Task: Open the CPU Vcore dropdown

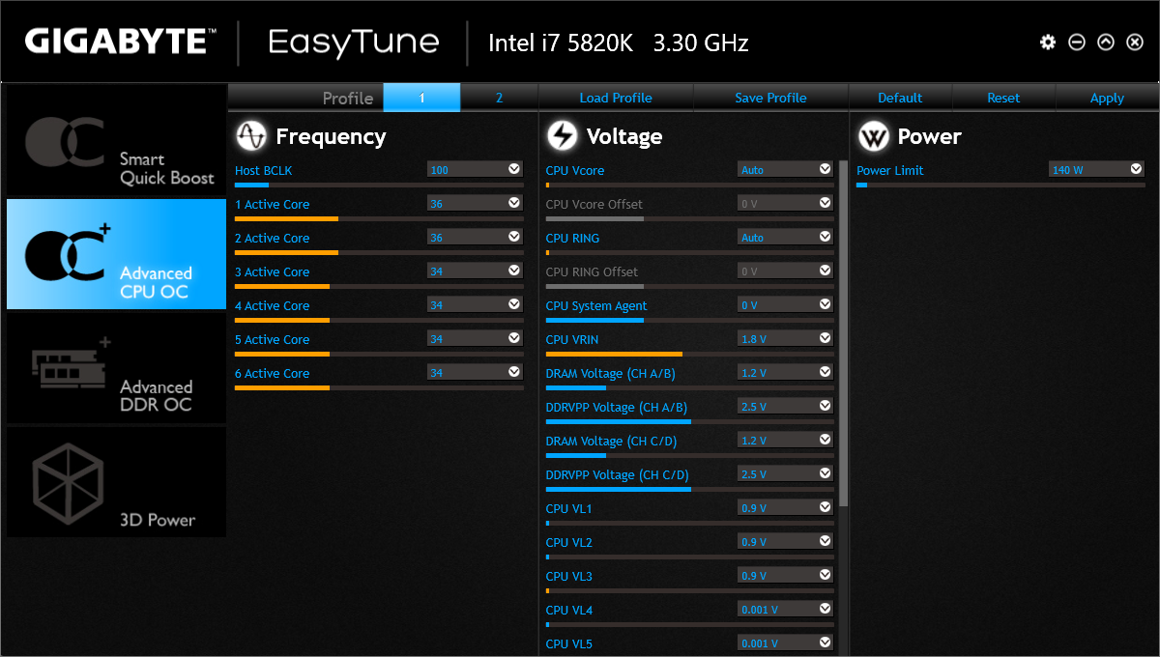Action: [785, 169]
